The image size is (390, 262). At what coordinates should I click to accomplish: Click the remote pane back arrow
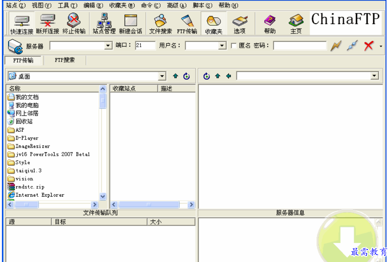[x=229, y=76]
